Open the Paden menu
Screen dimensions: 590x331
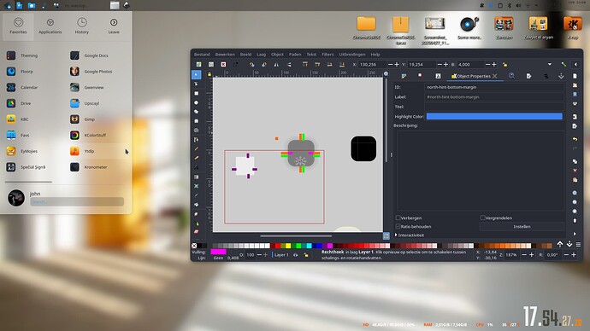pos(295,55)
